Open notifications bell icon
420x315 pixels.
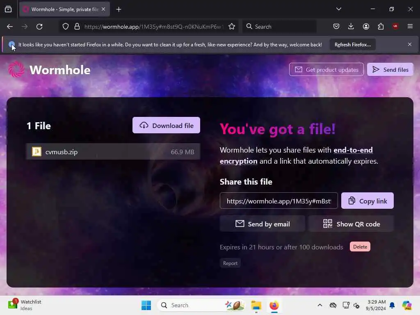(392, 305)
